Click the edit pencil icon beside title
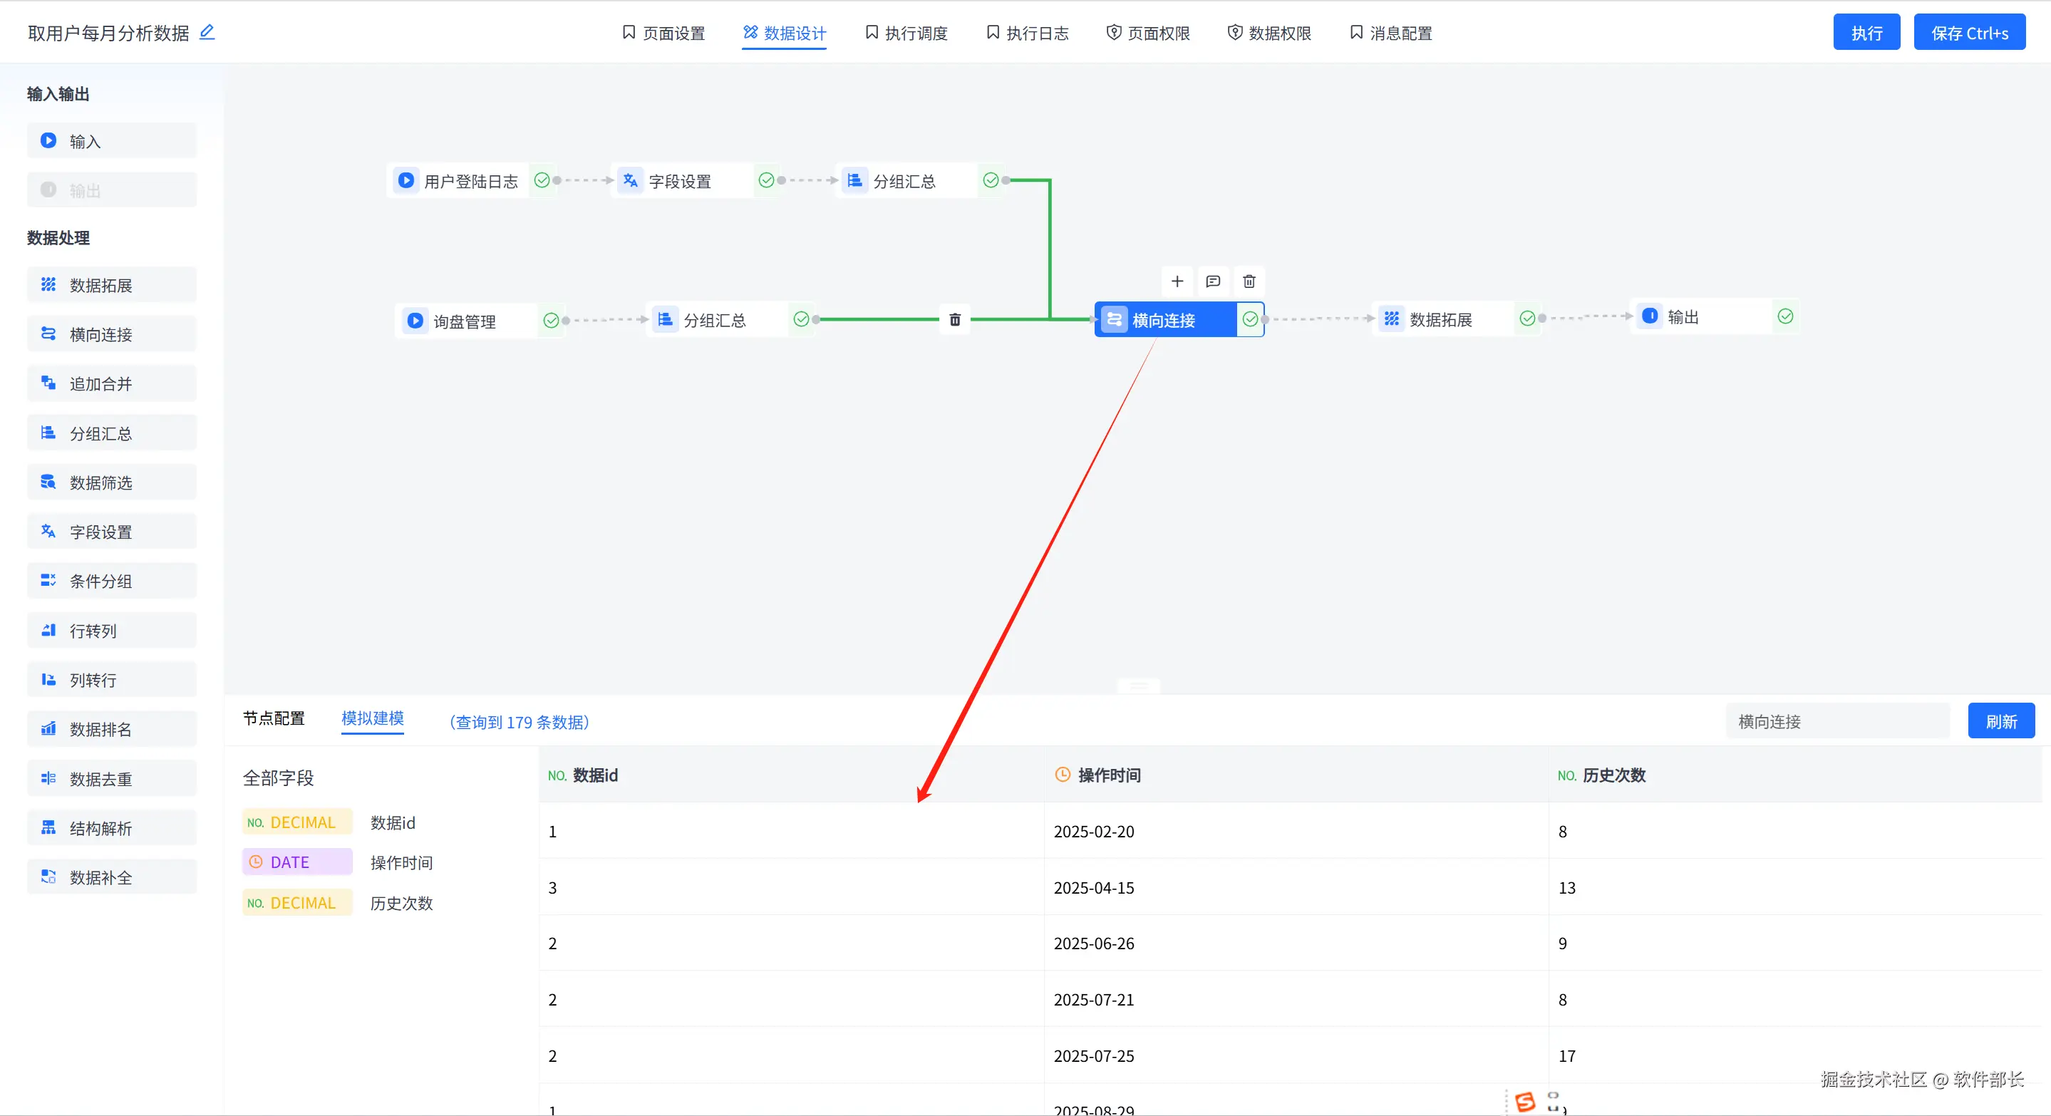Screen dimensions: 2051x1116 [207, 32]
